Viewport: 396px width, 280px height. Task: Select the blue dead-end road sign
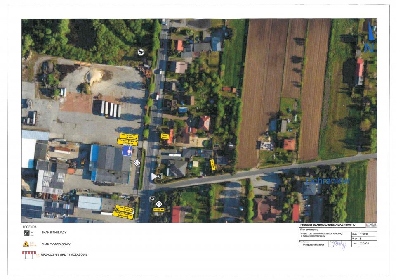[x=128, y=150]
